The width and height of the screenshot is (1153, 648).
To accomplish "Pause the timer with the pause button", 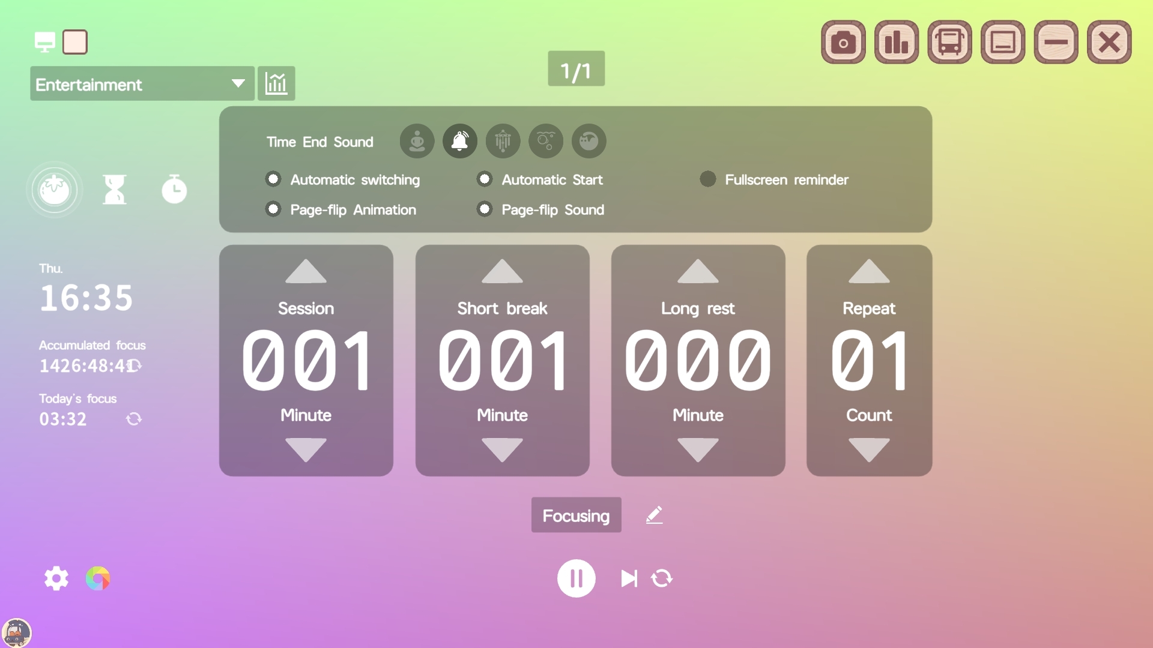I will pos(576,578).
